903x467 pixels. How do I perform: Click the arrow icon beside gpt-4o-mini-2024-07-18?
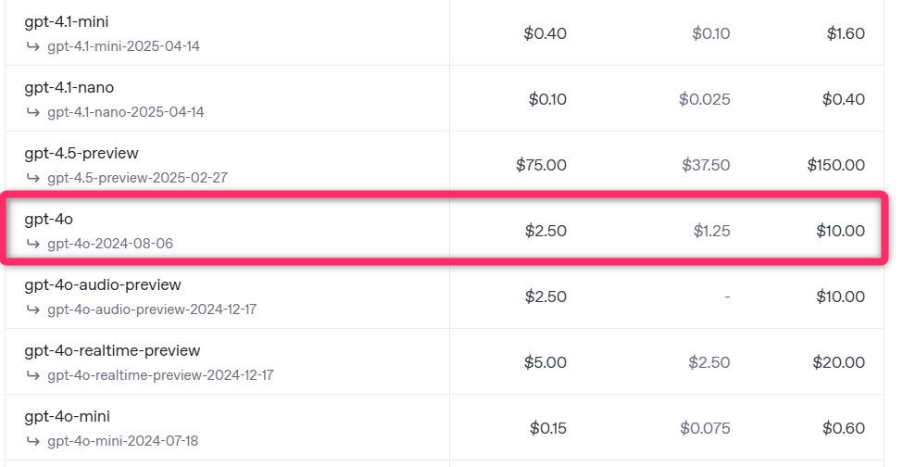pos(32,440)
